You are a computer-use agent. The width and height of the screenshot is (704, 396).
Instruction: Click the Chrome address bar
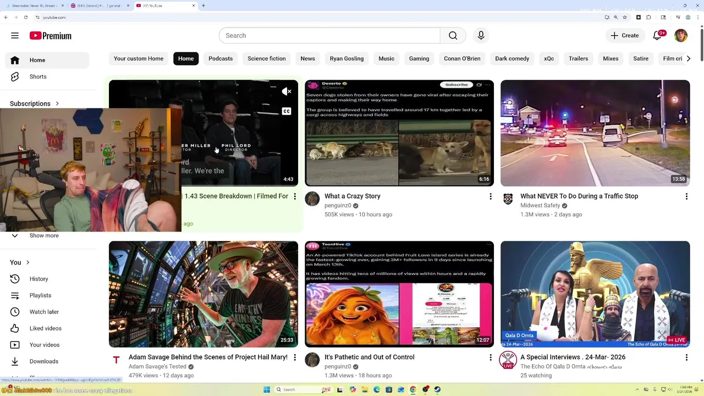[x=319, y=17]
